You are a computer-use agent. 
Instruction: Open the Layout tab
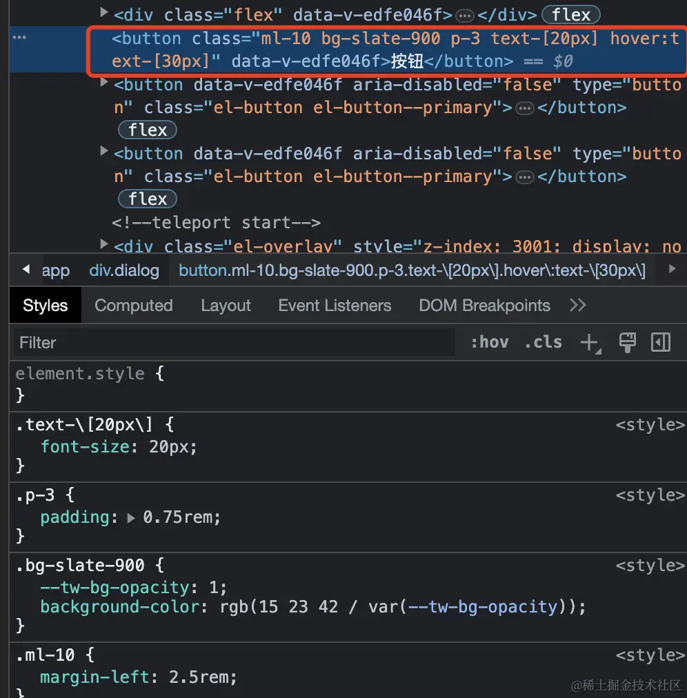(226, 306)
